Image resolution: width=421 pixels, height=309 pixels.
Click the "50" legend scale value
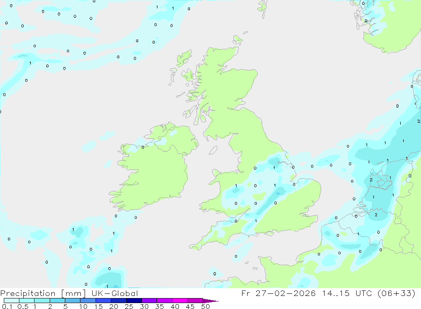206,306
